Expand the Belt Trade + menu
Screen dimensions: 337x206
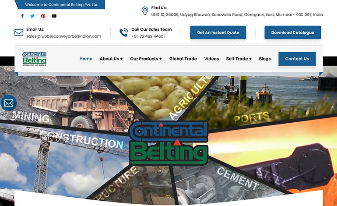[239, 59]
